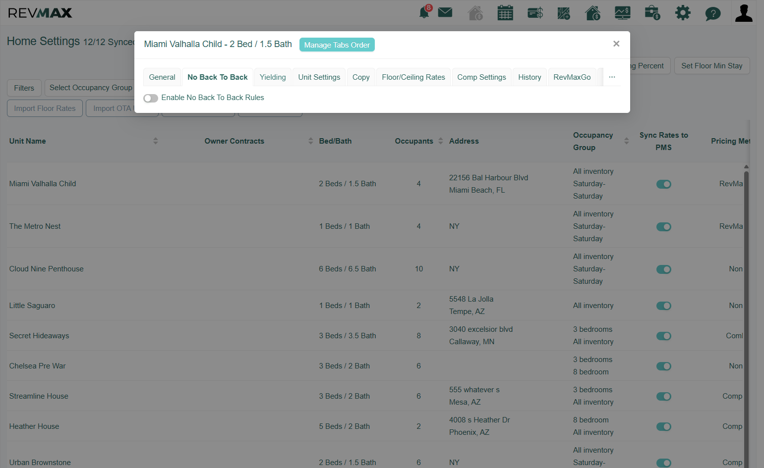Toggle PMS sync for Chelsea Pre War

(664, 366)
